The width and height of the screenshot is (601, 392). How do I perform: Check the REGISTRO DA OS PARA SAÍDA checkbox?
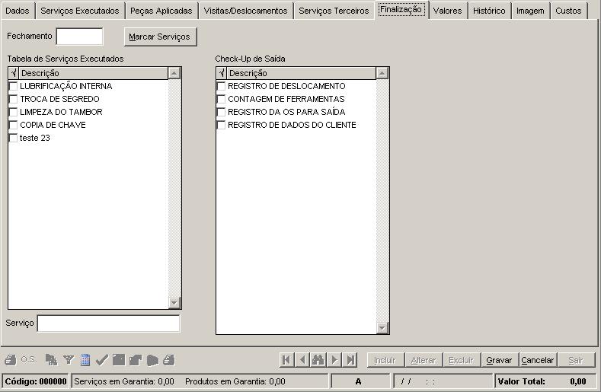[x=221, y=112]
